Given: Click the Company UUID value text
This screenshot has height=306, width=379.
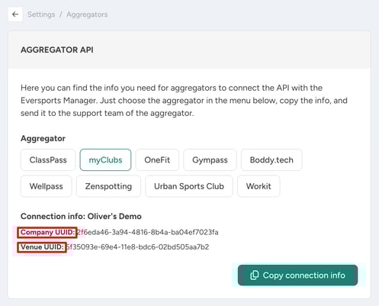Looking at the screenshot, I should pyautogui.click(x=148, y=232).
